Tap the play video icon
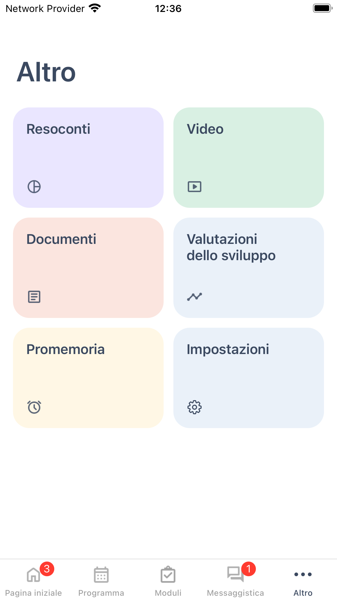This screenshot has height=599, width=337. [195, 187]
